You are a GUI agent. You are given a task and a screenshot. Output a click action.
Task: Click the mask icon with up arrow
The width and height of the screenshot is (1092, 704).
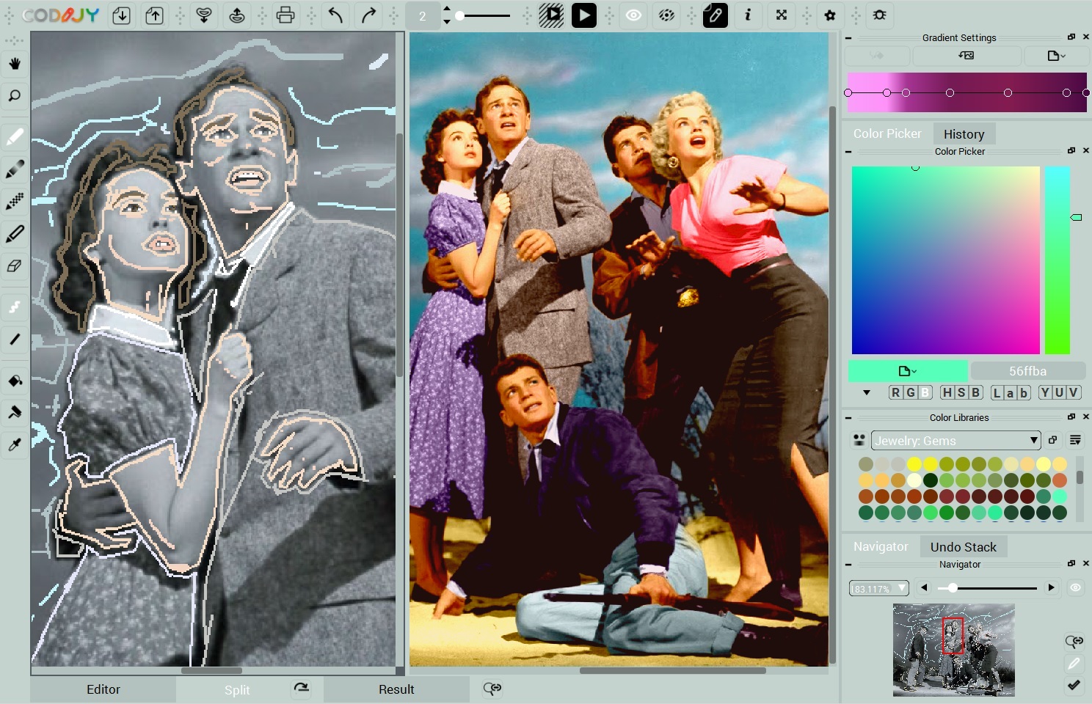(x=237, y=15)
